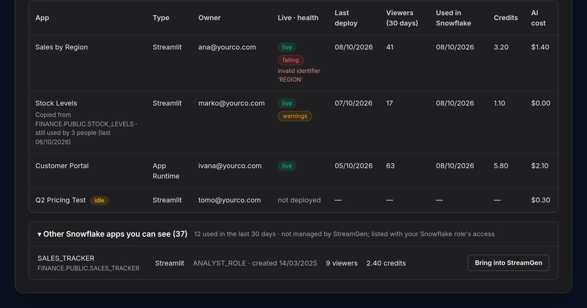Click the App Runtime type for Customer Portal
Screen dimensions: 587x308
coord(166,171)
